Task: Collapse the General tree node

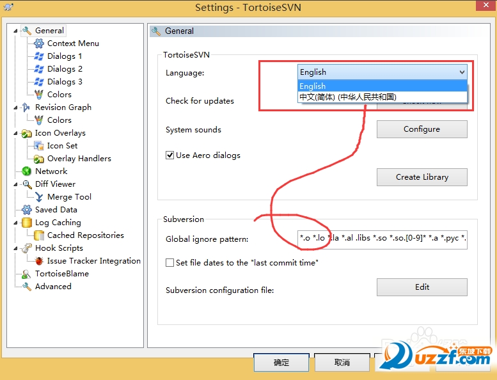Action: coord(16,31)
